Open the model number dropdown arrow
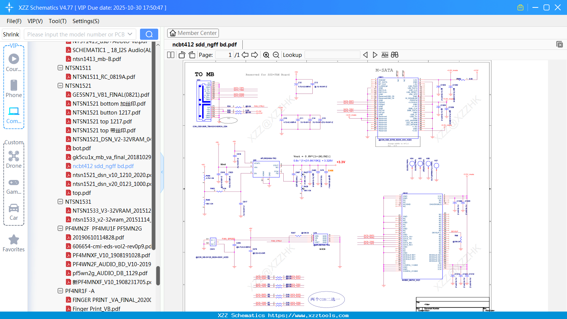Image resolution: width=567 pixels, height=319 pixels. 130,34
